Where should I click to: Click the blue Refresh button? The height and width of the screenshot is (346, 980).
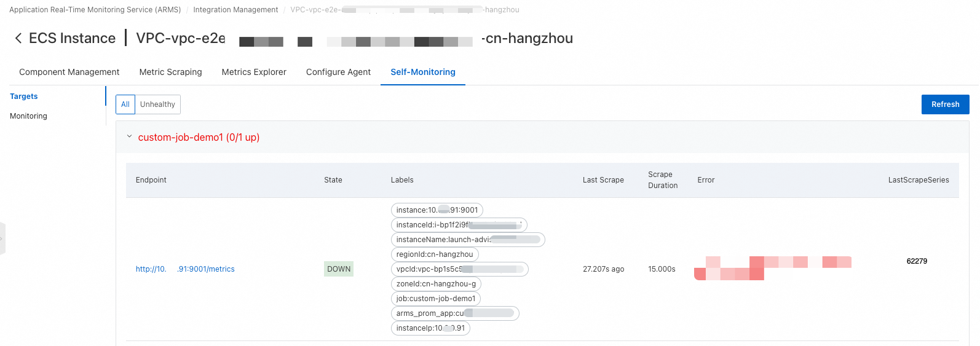(945, 104)
